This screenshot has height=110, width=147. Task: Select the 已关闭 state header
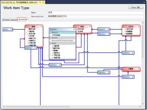coord(131,27)
